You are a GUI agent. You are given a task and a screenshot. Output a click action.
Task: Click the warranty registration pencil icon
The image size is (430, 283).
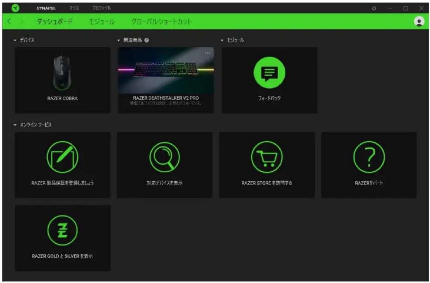click(63, 157)
